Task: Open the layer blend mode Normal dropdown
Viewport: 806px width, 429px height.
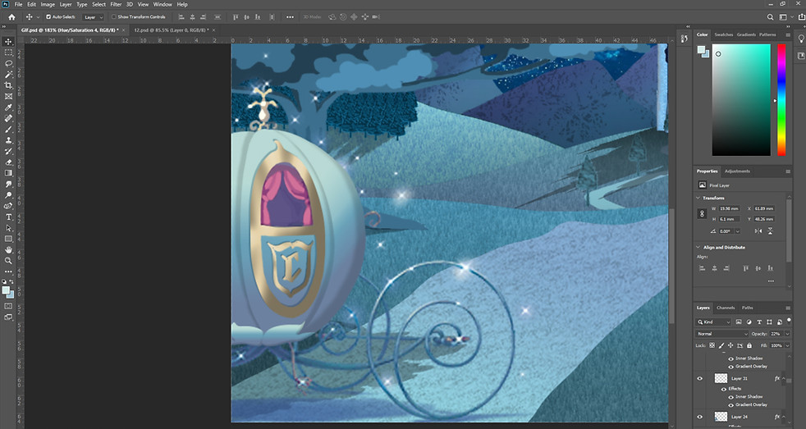Action: [722, 334]
